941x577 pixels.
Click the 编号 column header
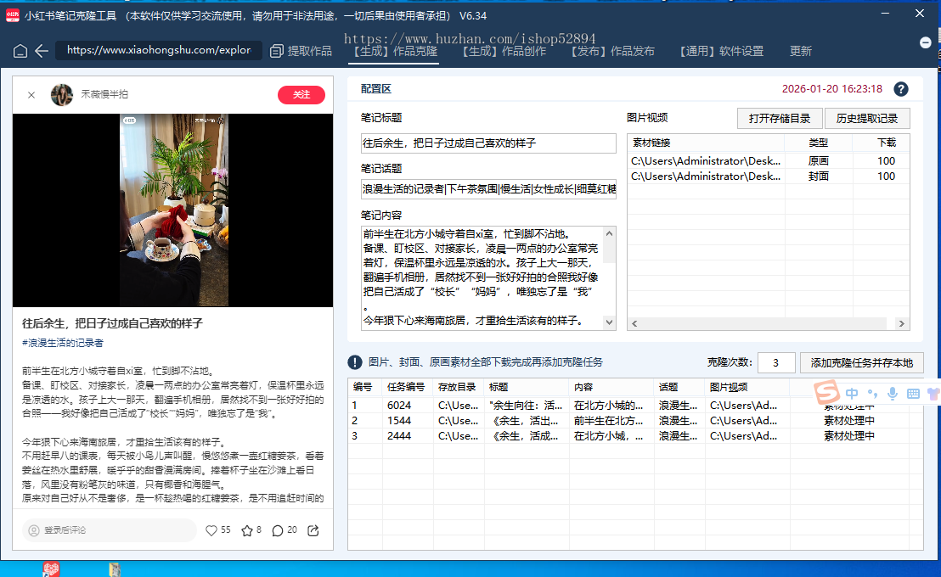[365, 388]
